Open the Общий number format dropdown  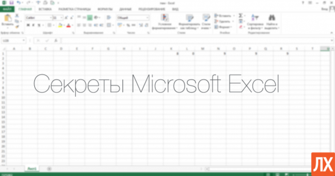tap(147, 18)
